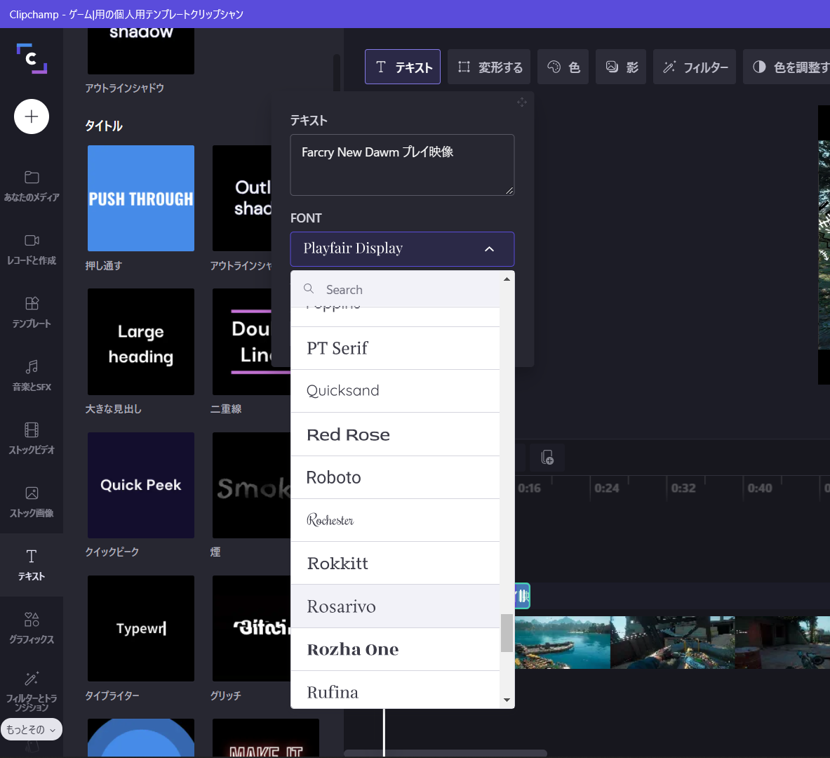The height and width of the screenshot is (758, 830).
Task: Click the 0:40 timeline ruler mark
Action: click(x=760, y=488)
